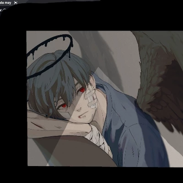The image size is (183, 183).
Task: Click the black dripping halo in the artwork
Action: point(49,56)
